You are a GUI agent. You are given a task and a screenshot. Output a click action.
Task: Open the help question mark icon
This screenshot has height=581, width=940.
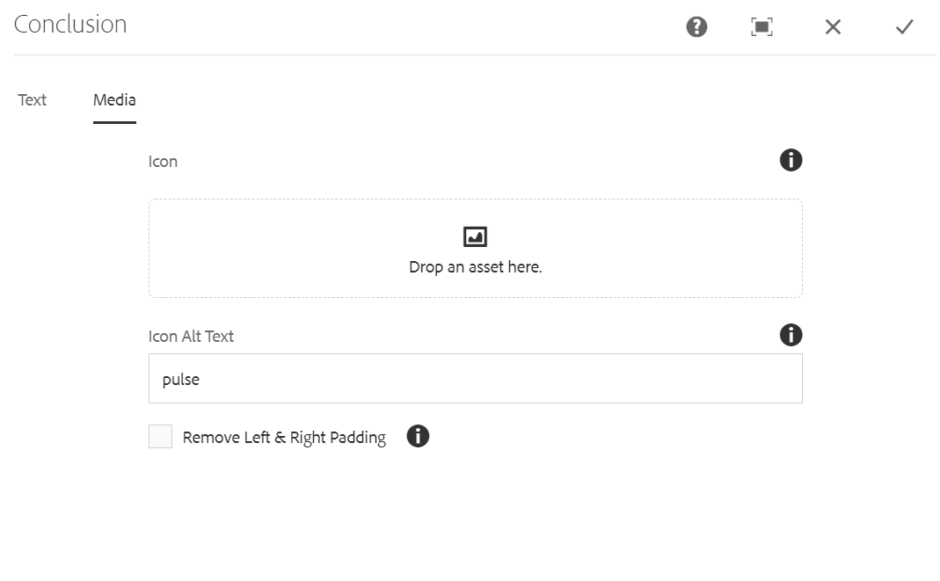[696, 27]
